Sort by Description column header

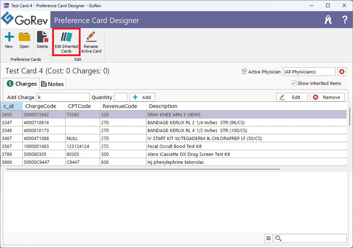click(246, 106)
